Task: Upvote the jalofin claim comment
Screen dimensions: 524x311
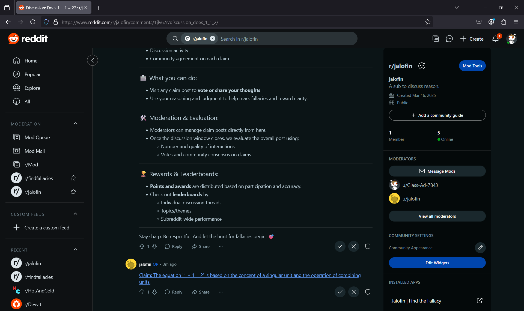Action: point(142,292)
